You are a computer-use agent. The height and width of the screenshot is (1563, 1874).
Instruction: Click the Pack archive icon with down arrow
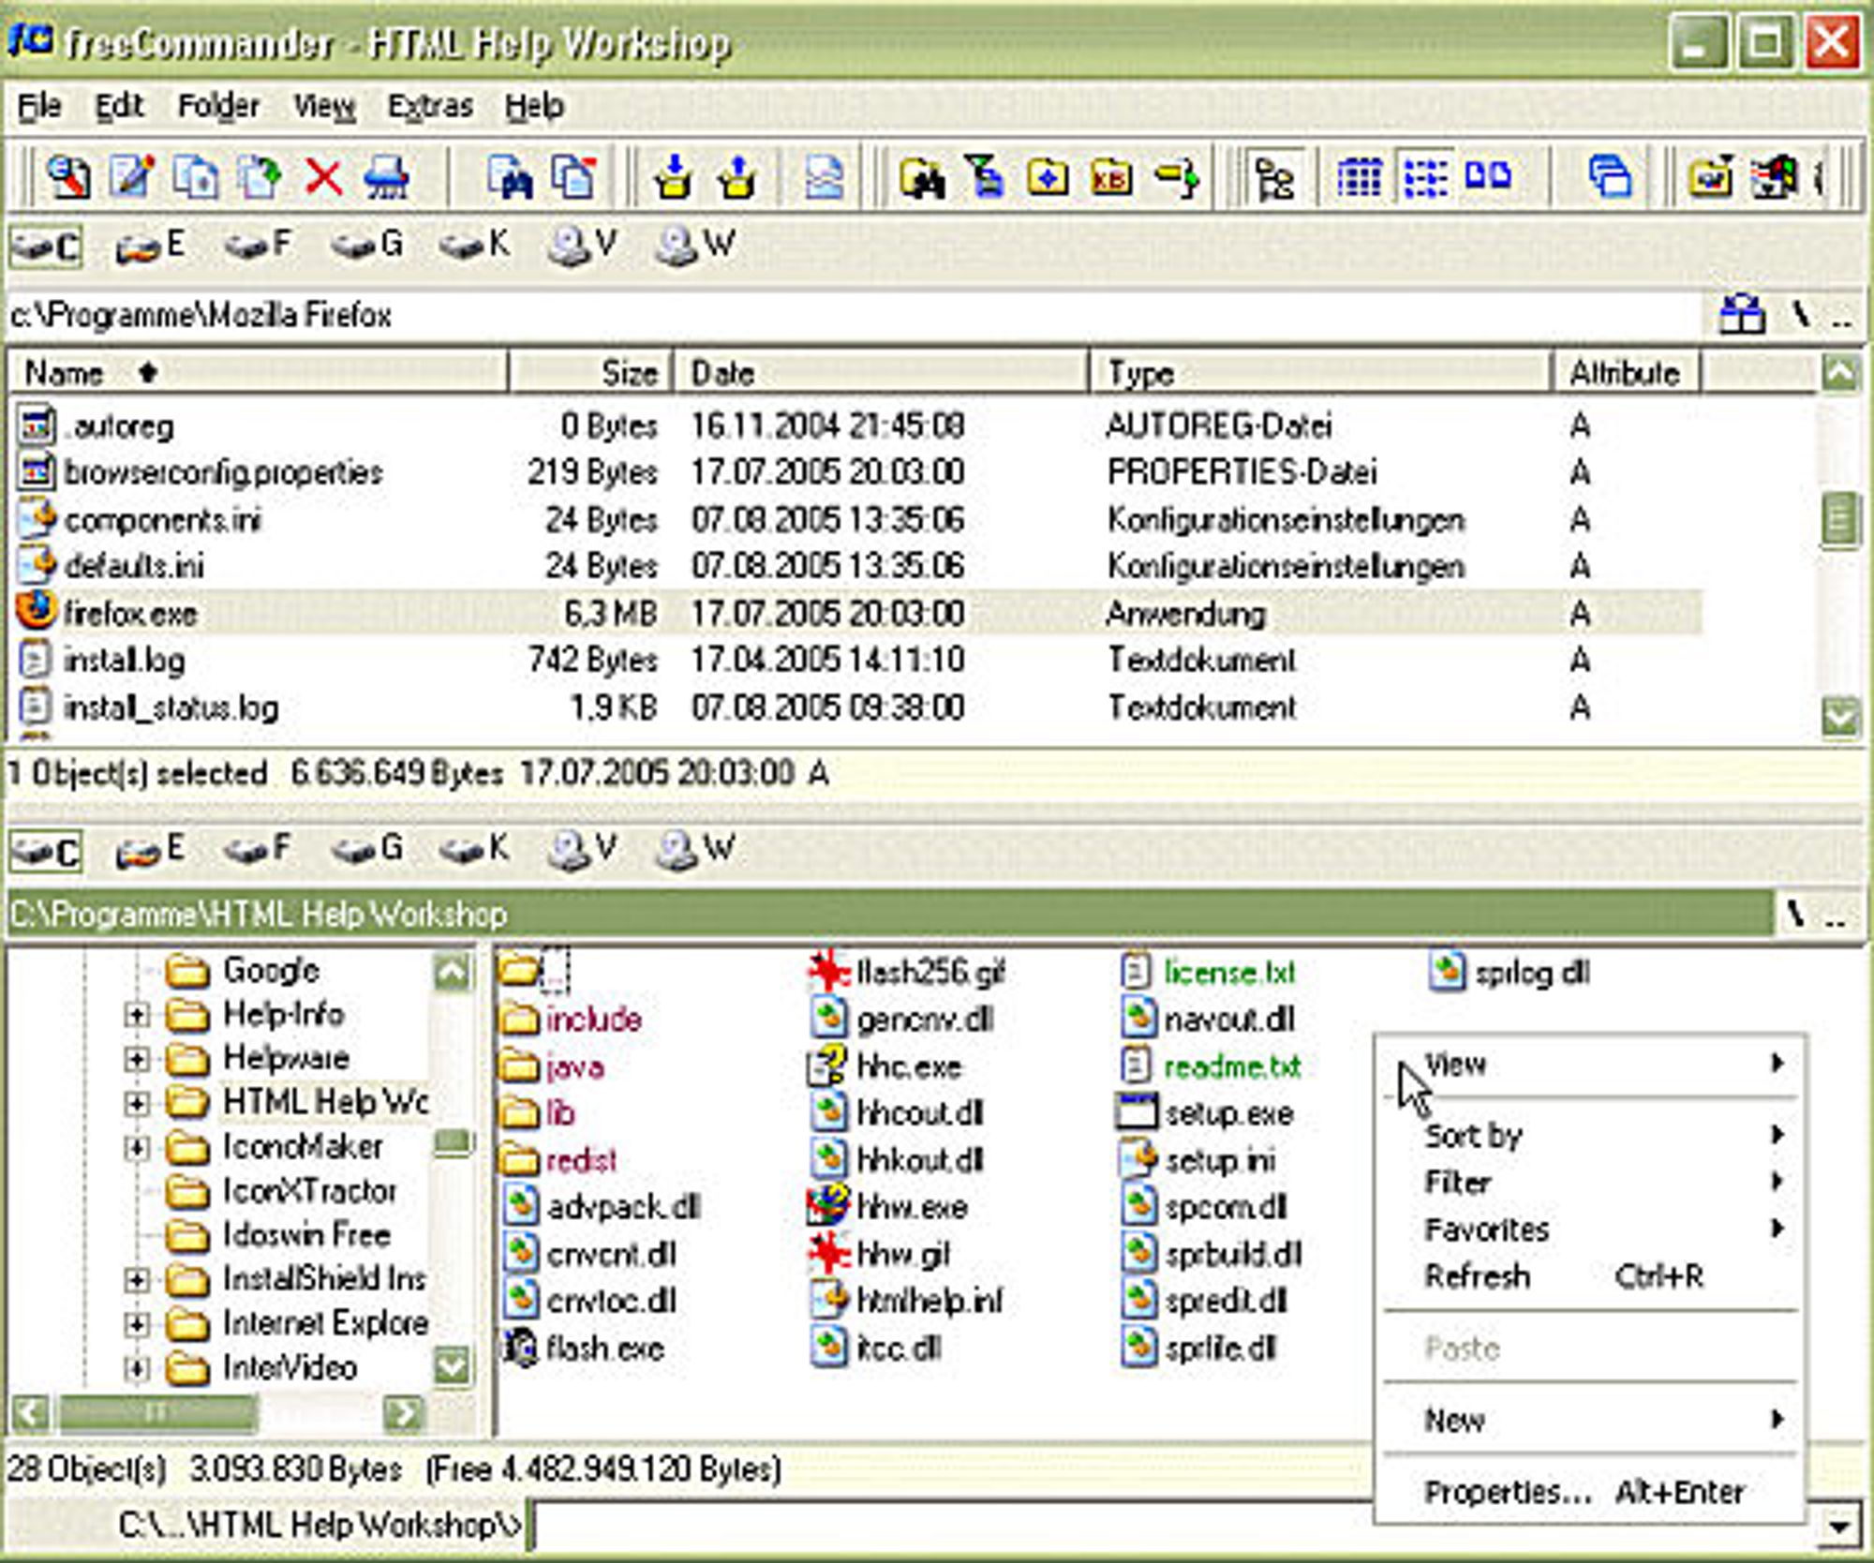673,176
